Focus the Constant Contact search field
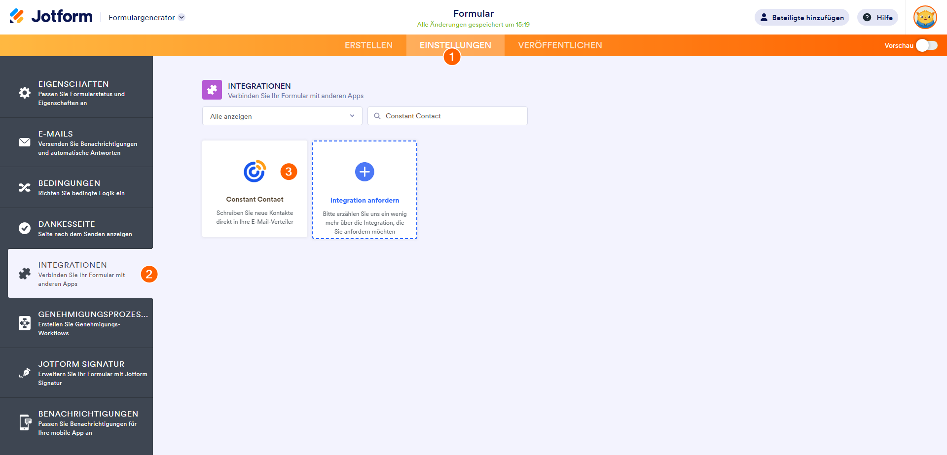 pyautogui.click(x=447, y=116)
